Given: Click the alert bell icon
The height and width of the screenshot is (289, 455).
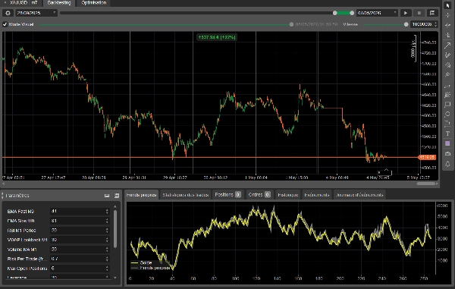Looking at the screenshot, I should [x=447, y=164].
